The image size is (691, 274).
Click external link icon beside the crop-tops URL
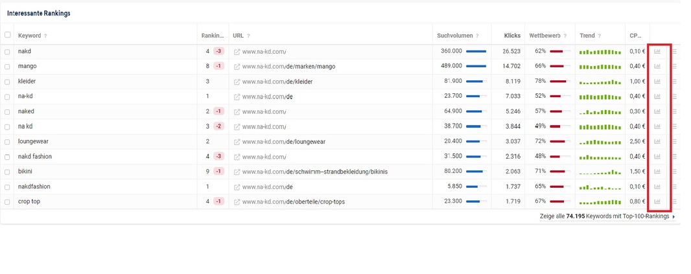(237, 201)
